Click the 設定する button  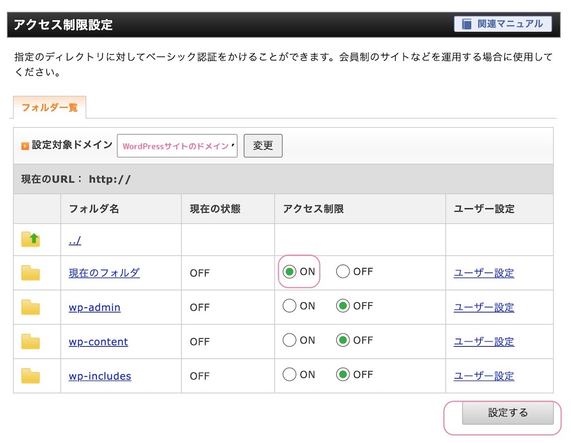(508, 413)
